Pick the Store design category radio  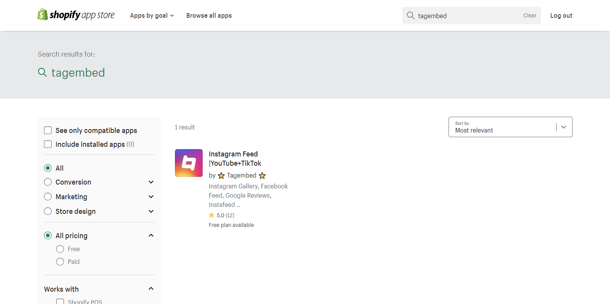coord(48,211)
